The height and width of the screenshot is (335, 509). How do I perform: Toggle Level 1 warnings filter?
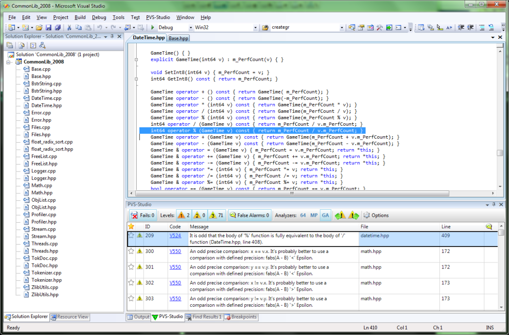[183, 216]
